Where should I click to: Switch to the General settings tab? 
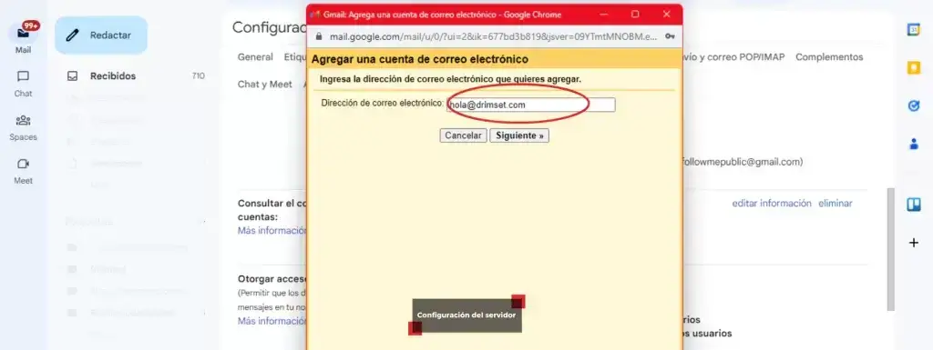pyautogui.click(x=255, y=57)
